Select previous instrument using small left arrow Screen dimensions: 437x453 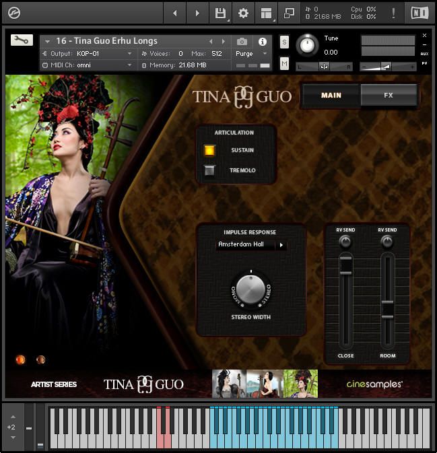(x=211, y=42)
